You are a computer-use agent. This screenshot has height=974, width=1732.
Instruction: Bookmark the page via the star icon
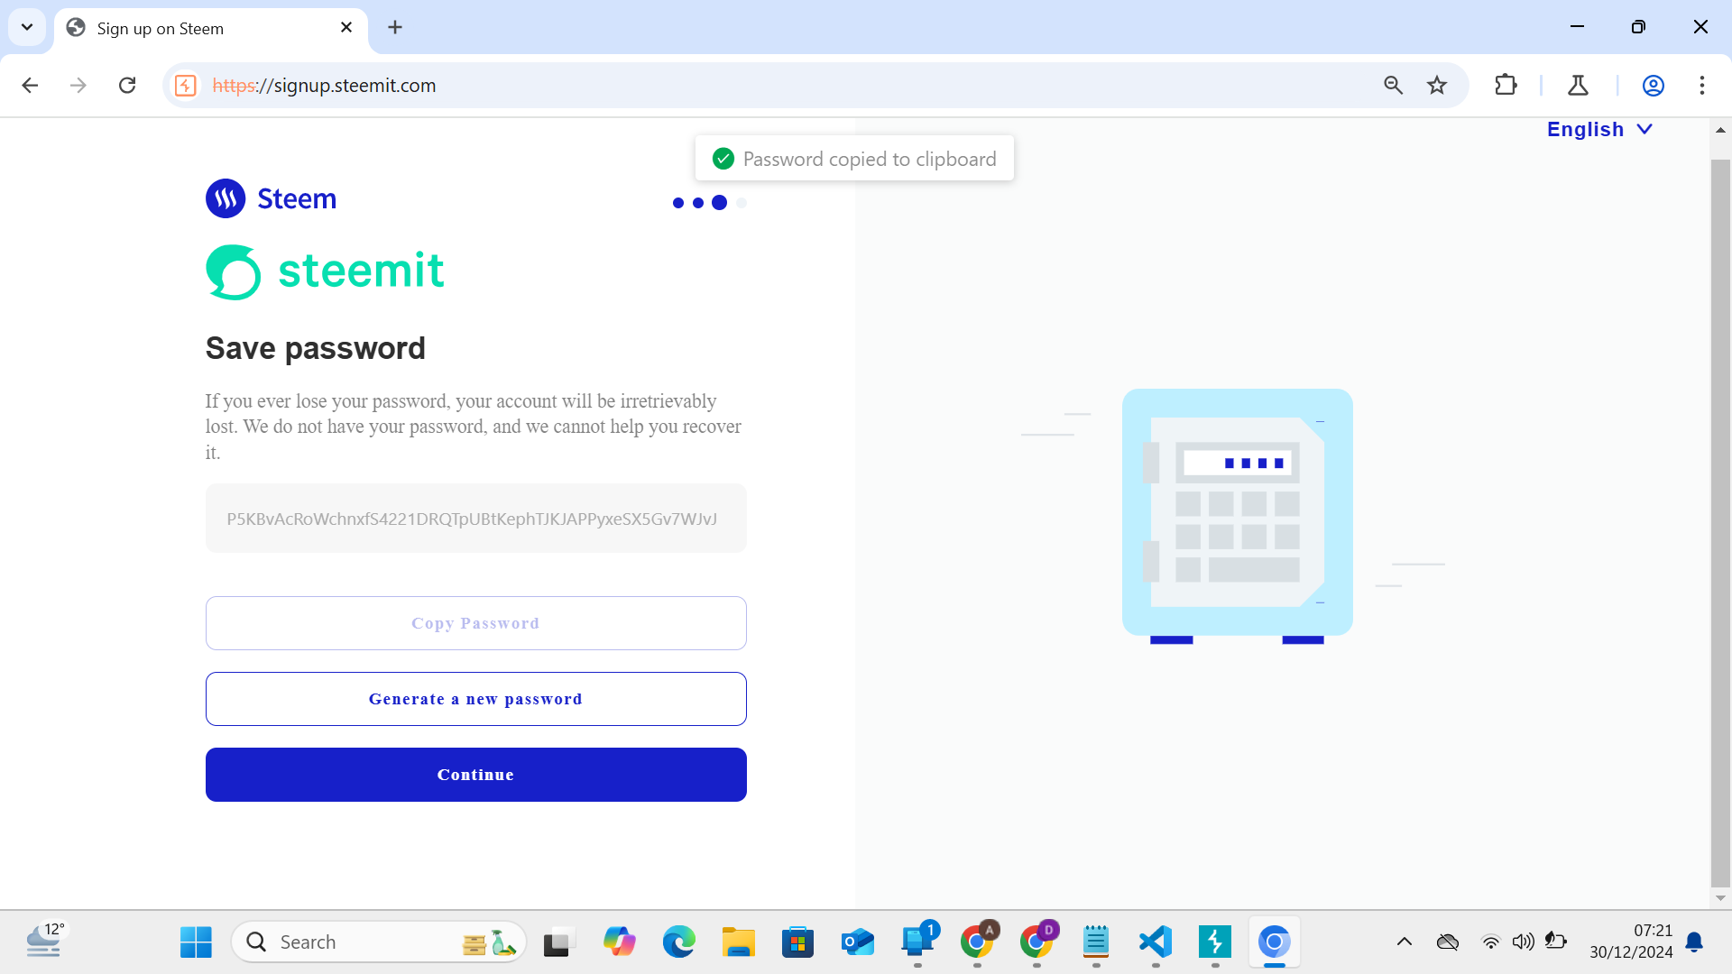(x=1437, y=85)
